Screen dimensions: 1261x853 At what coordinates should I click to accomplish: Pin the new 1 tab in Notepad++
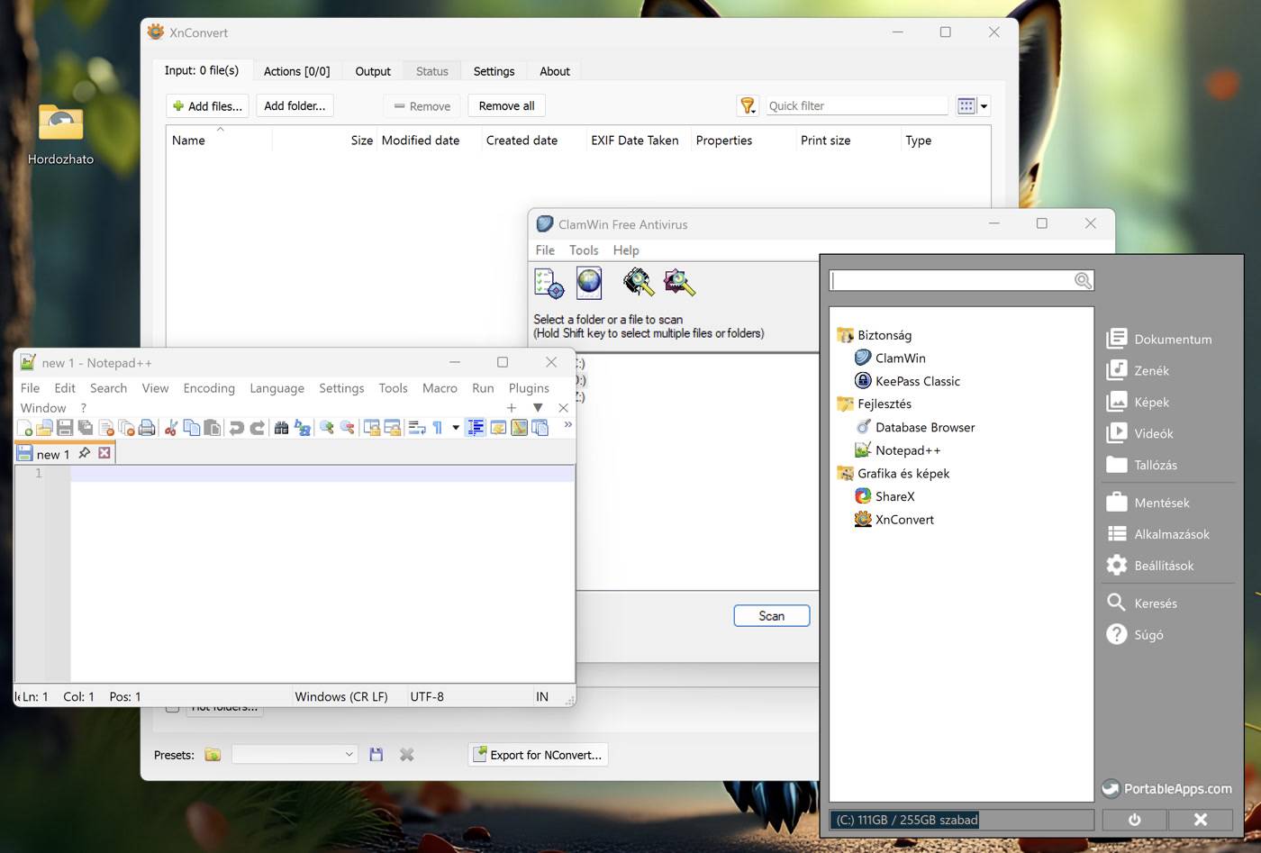85,453
